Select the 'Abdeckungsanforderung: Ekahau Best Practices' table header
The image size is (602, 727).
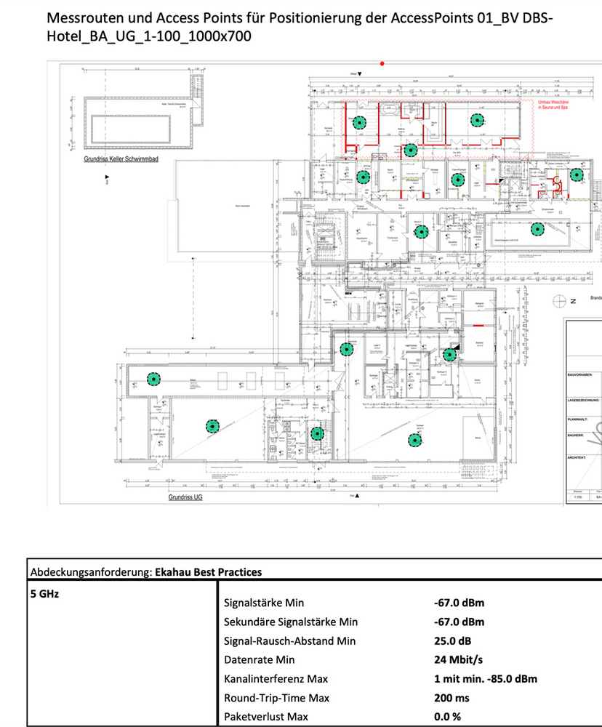pos(145,572)
